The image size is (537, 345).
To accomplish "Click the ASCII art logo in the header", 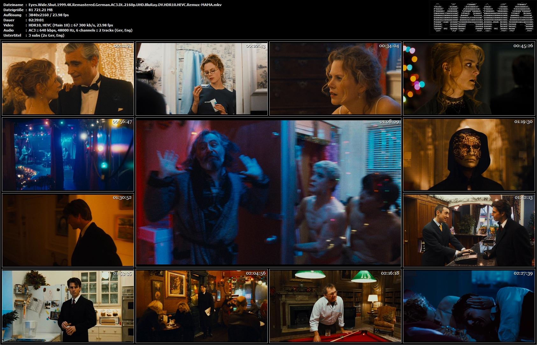I will [484, 18].
